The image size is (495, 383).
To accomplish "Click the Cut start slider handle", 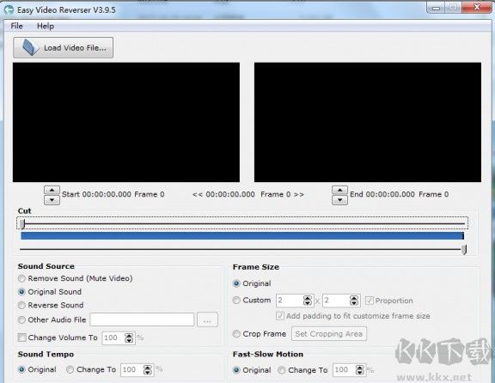I will point(22,223).
